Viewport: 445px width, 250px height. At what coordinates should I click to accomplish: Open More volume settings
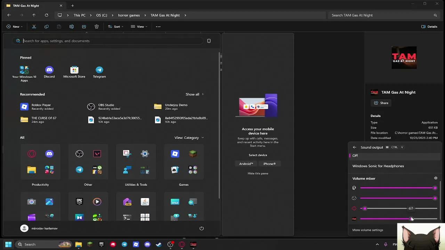point(367,230)
